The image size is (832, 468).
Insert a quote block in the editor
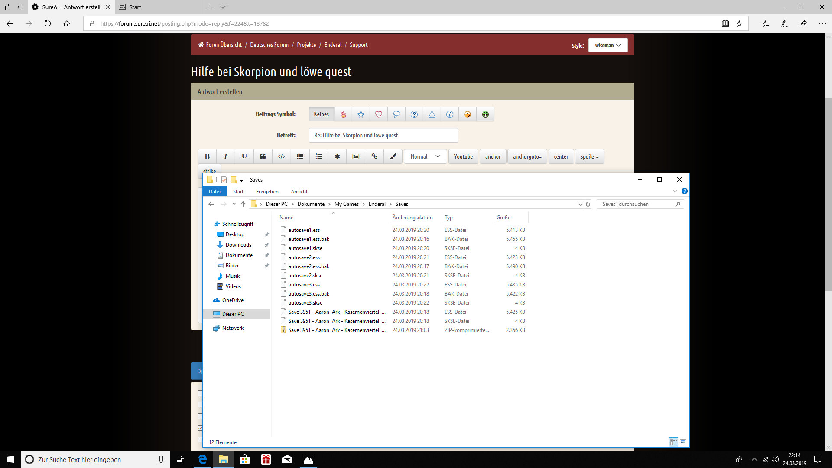pos(263,156)
